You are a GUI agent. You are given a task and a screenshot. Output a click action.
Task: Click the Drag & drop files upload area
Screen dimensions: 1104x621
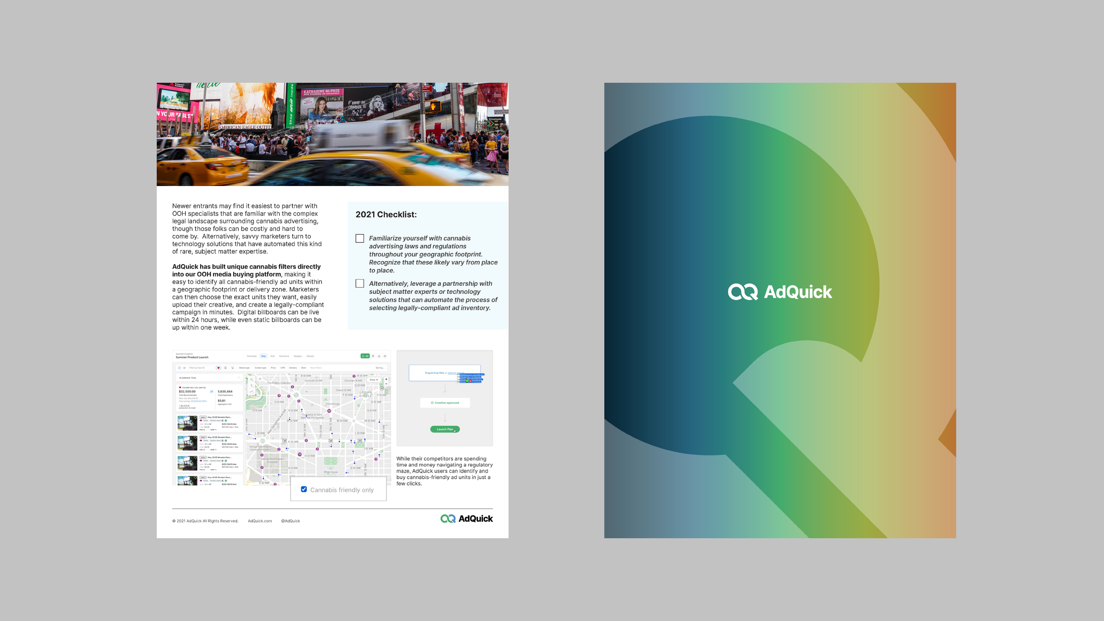click(445, 373)
